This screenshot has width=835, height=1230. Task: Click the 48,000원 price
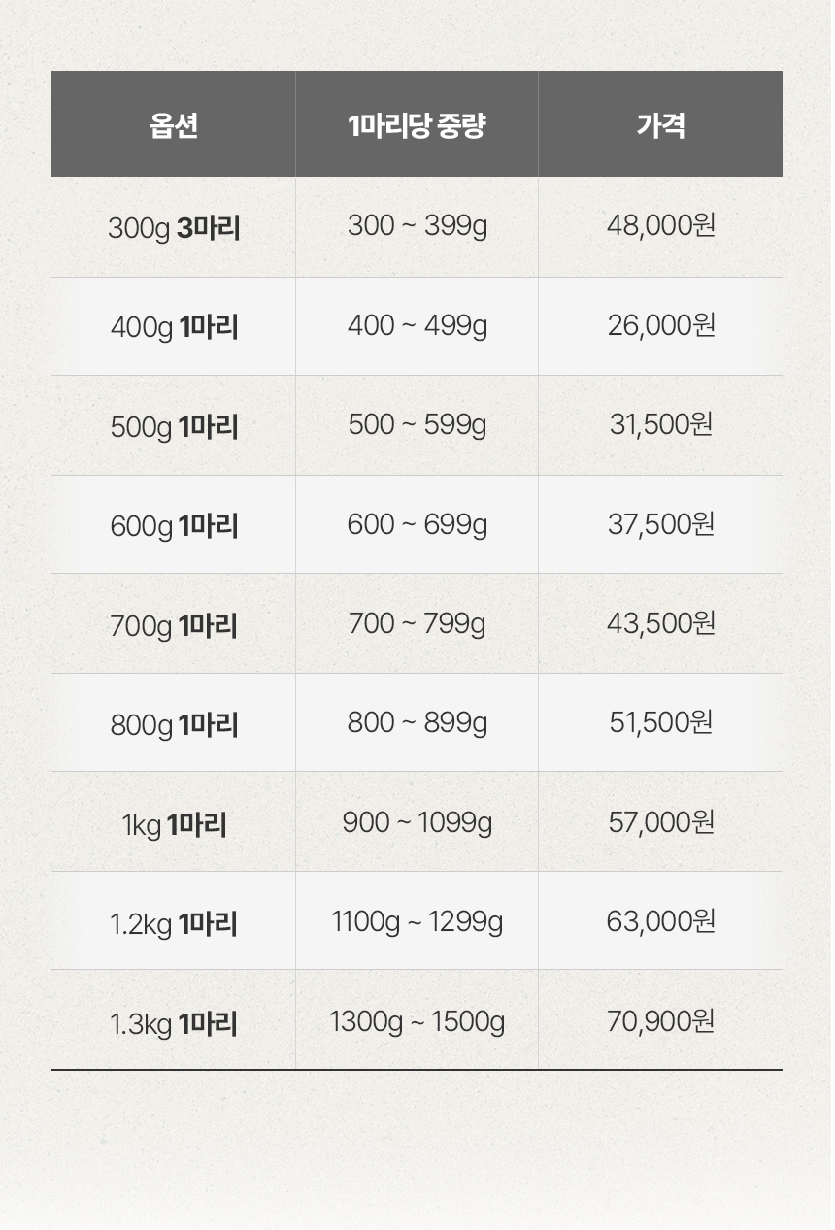[660, 226]
